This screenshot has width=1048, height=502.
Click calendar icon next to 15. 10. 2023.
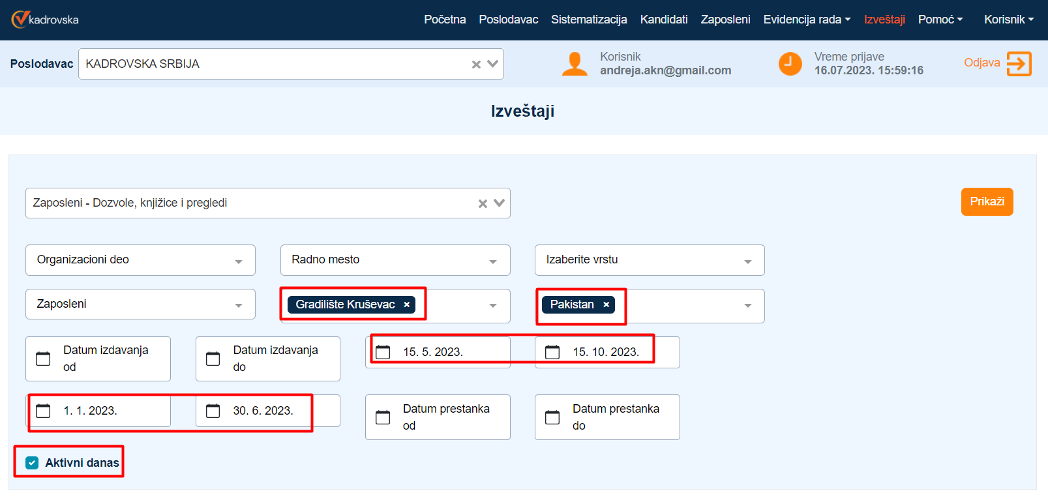pyautogui.click(x=552, y=352)
